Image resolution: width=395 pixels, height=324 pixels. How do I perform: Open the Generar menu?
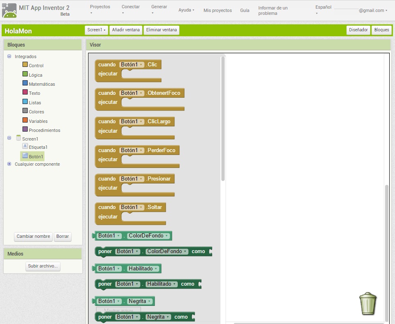(159, 9)
